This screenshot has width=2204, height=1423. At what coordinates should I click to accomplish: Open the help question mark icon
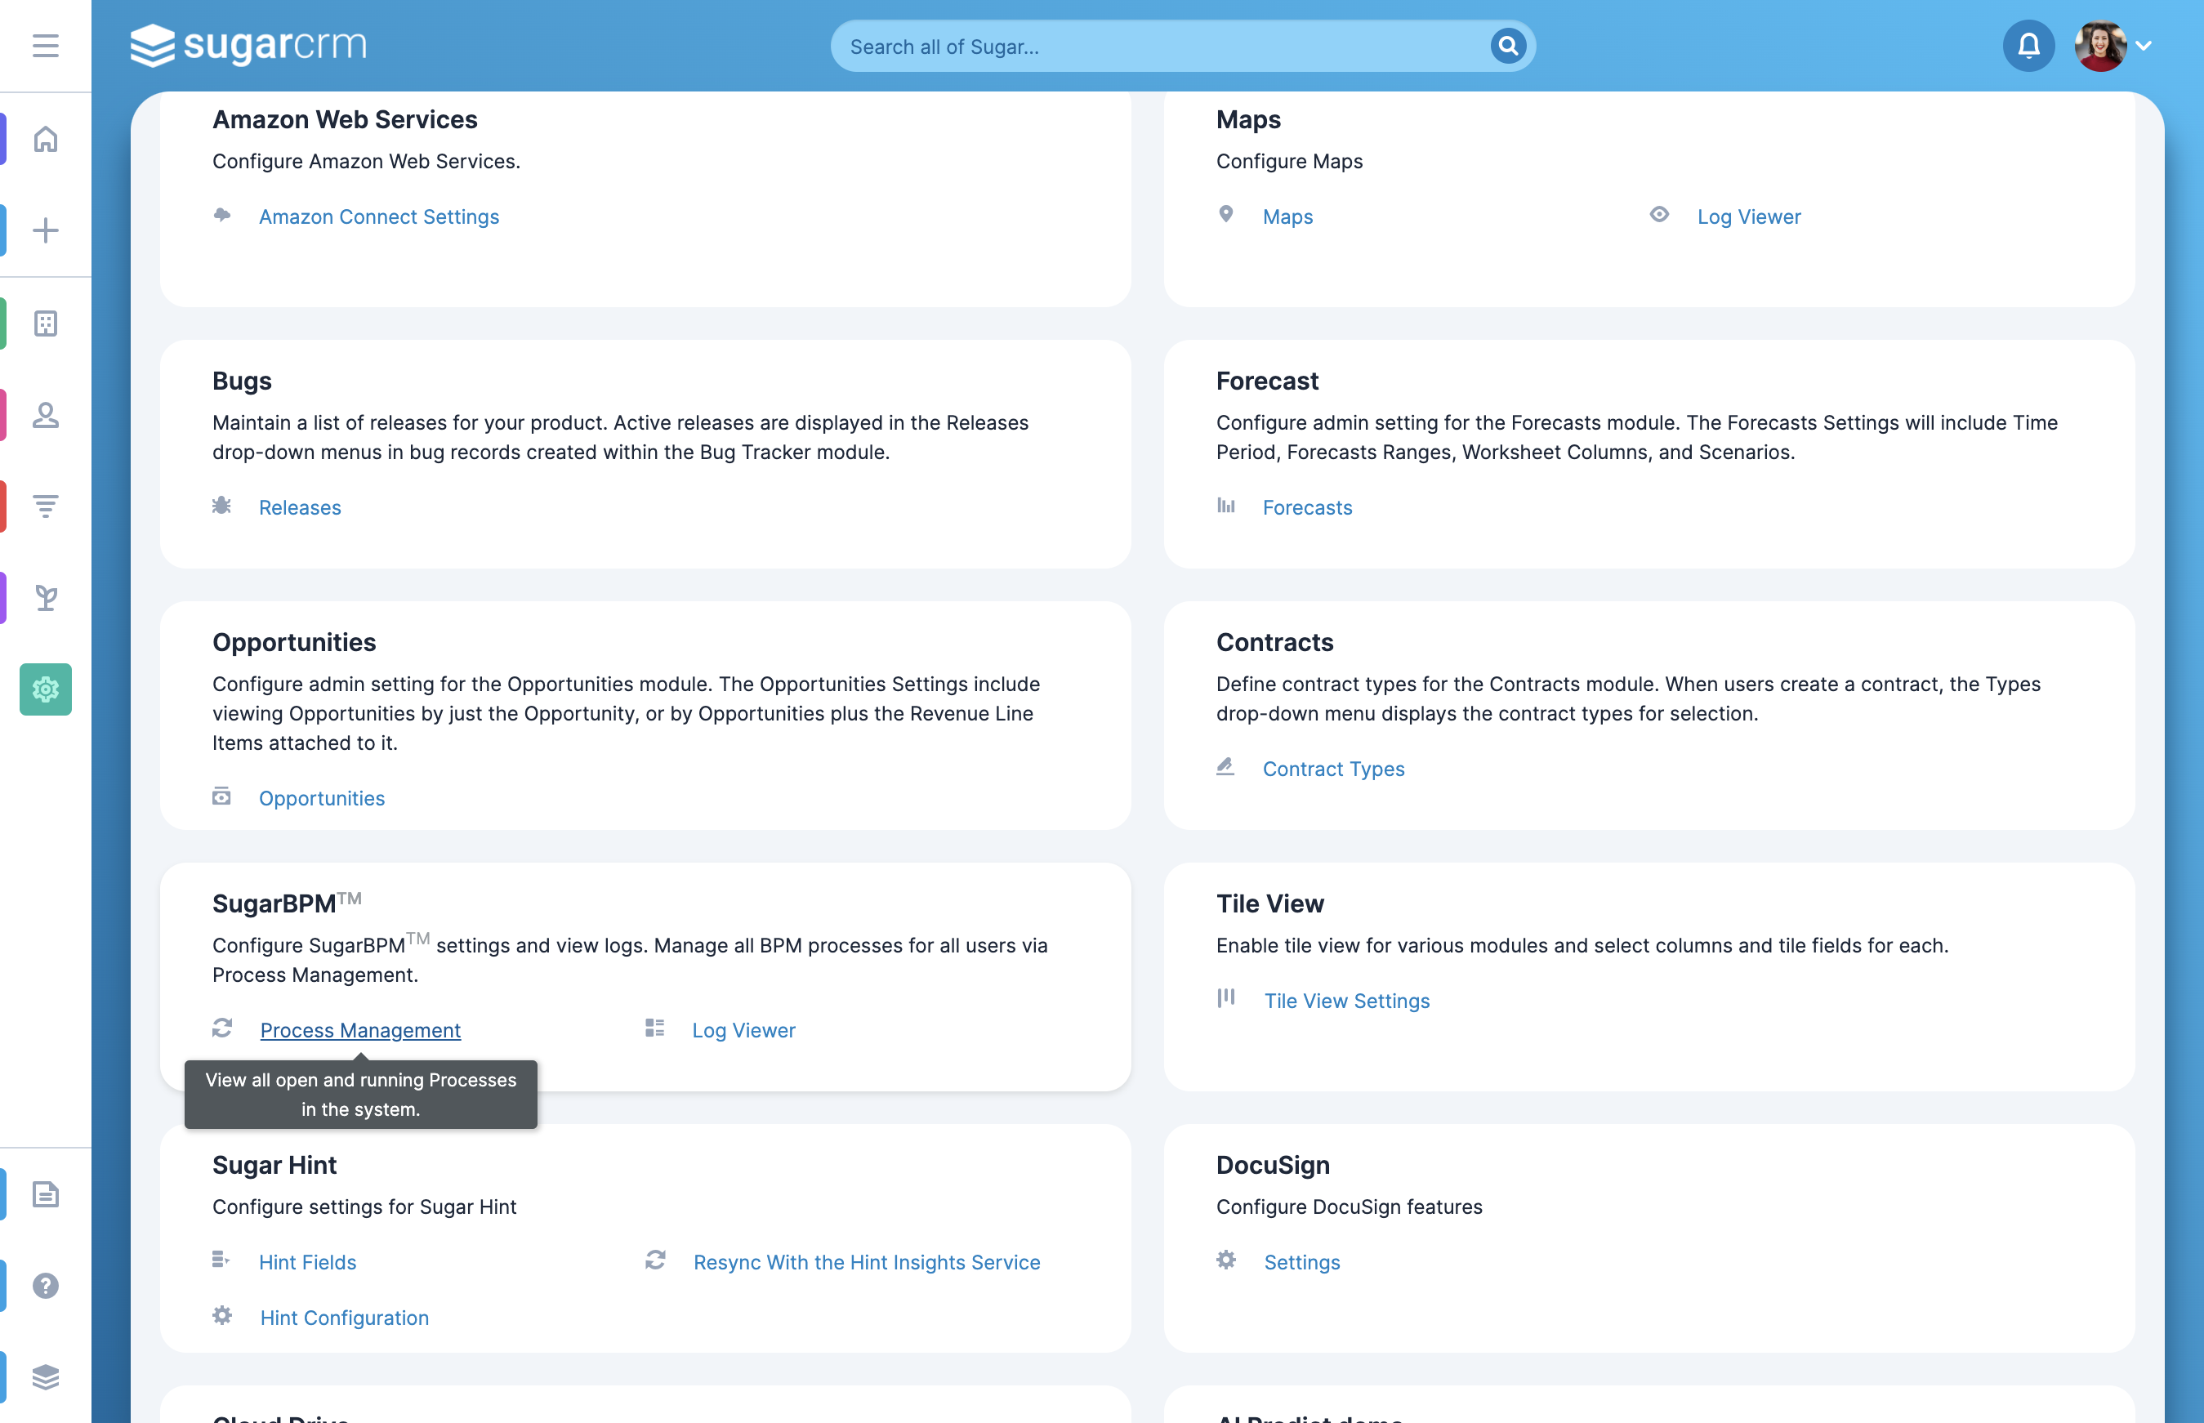pyautogui.click(x=45, y=1285)
